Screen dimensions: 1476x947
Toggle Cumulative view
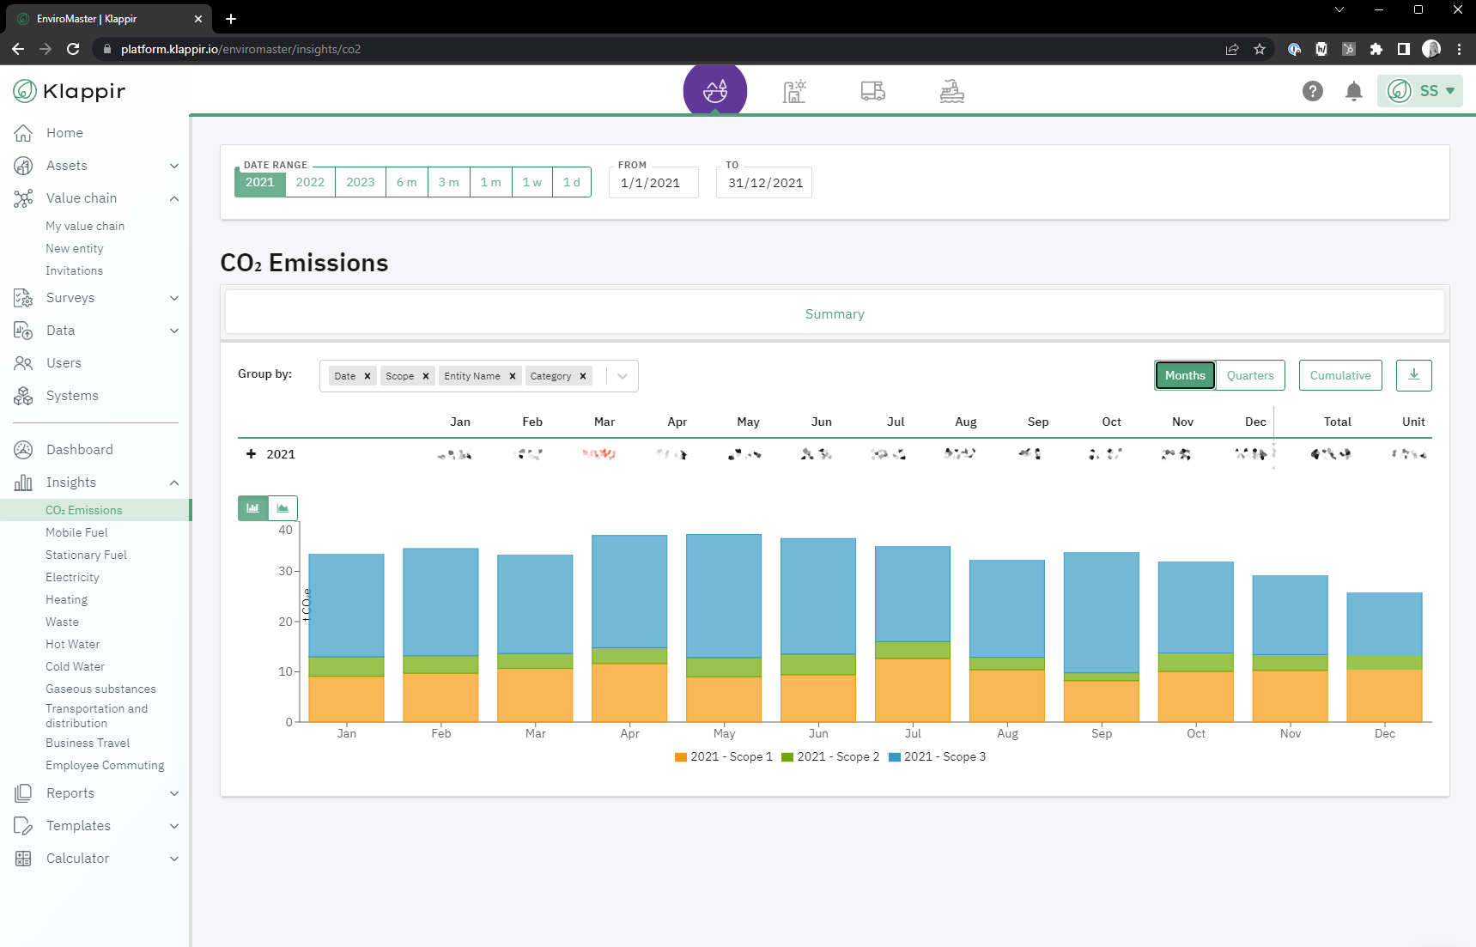click(x=1340, y=375)
